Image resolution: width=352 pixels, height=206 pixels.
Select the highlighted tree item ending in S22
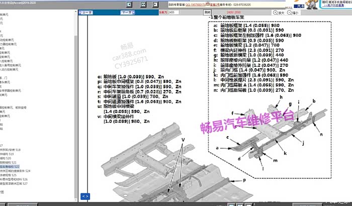[10, 167]
